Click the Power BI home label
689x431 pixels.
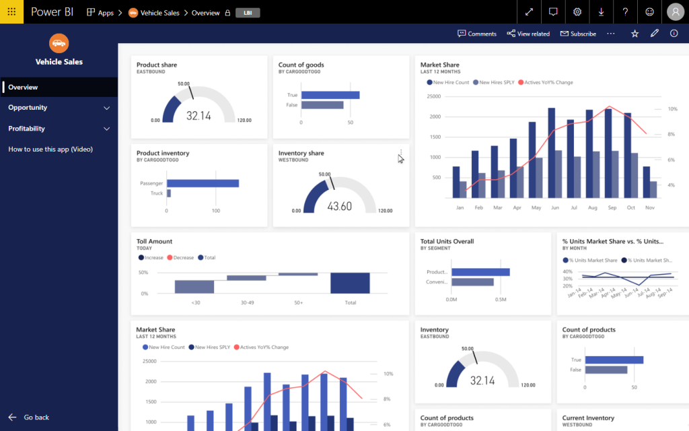coord(52,12)
